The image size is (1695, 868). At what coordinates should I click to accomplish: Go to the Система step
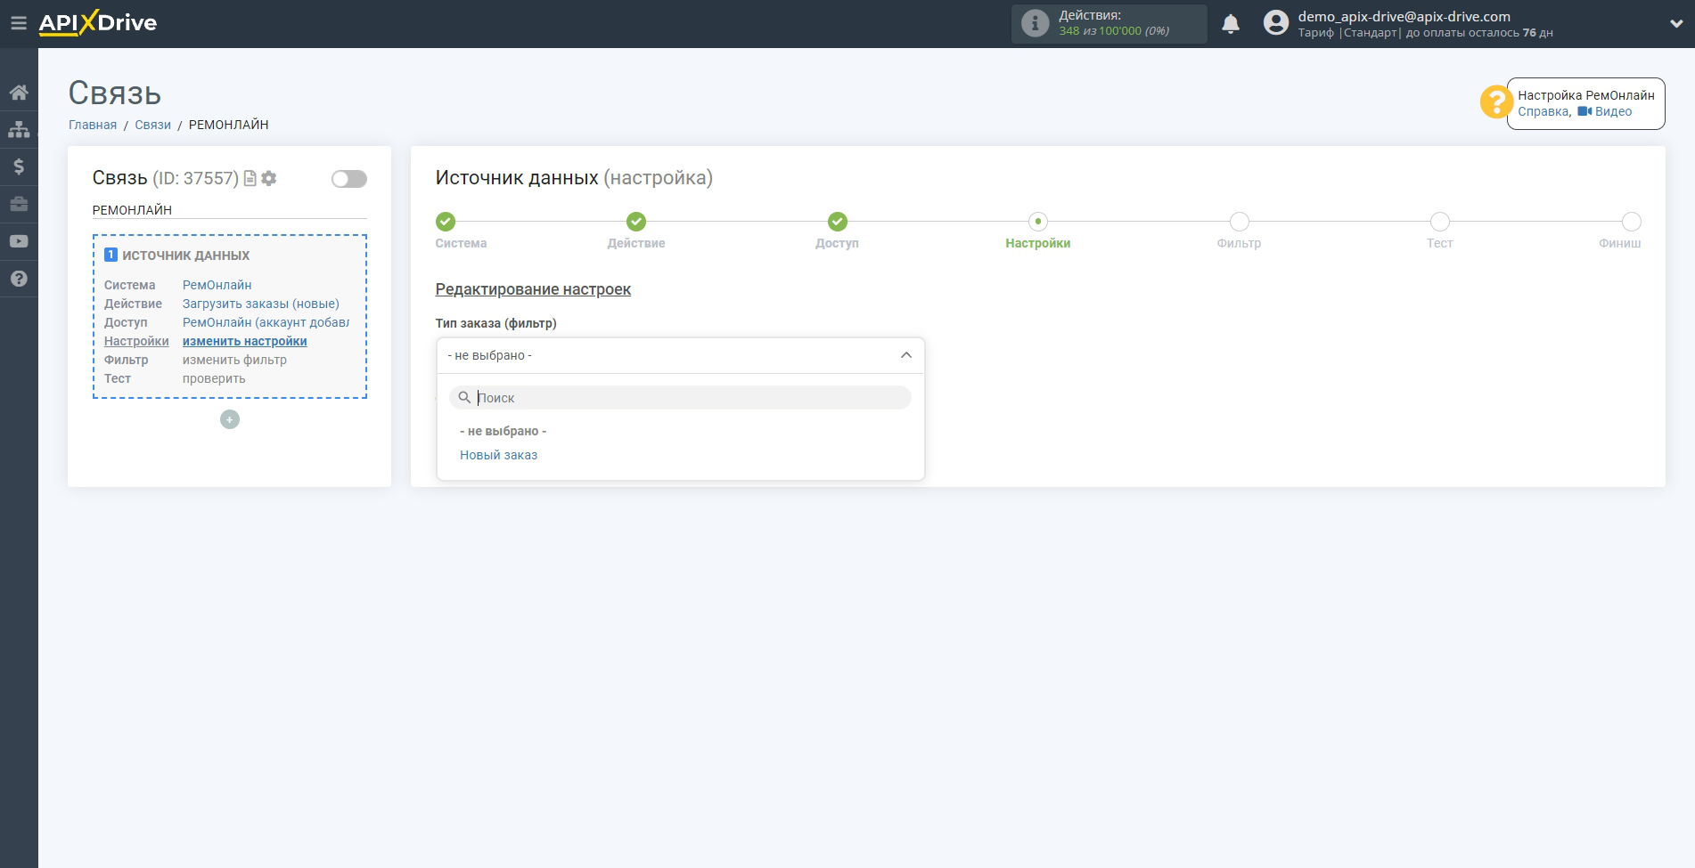tap(446, 222)
